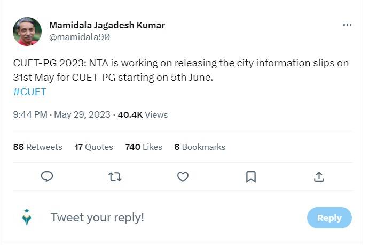Open the three-dot more options menu

(x=347, y=25)
